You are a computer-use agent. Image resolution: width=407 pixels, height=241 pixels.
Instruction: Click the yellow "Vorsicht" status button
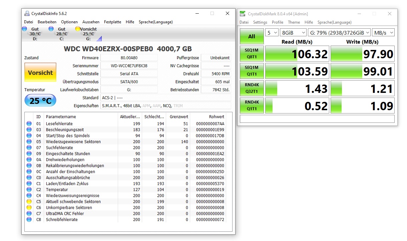40,72
